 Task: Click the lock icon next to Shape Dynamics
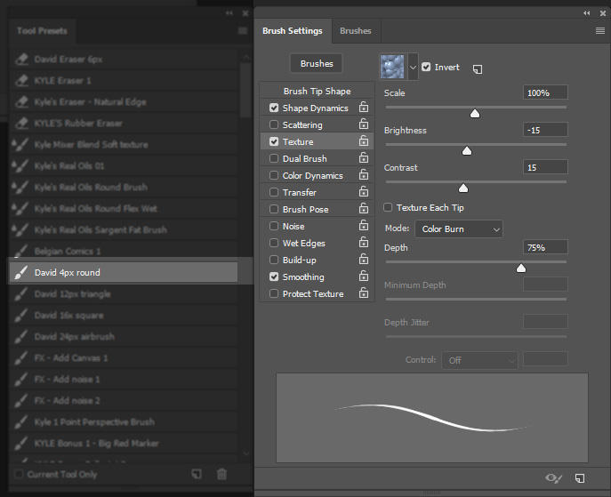[363, 108]
